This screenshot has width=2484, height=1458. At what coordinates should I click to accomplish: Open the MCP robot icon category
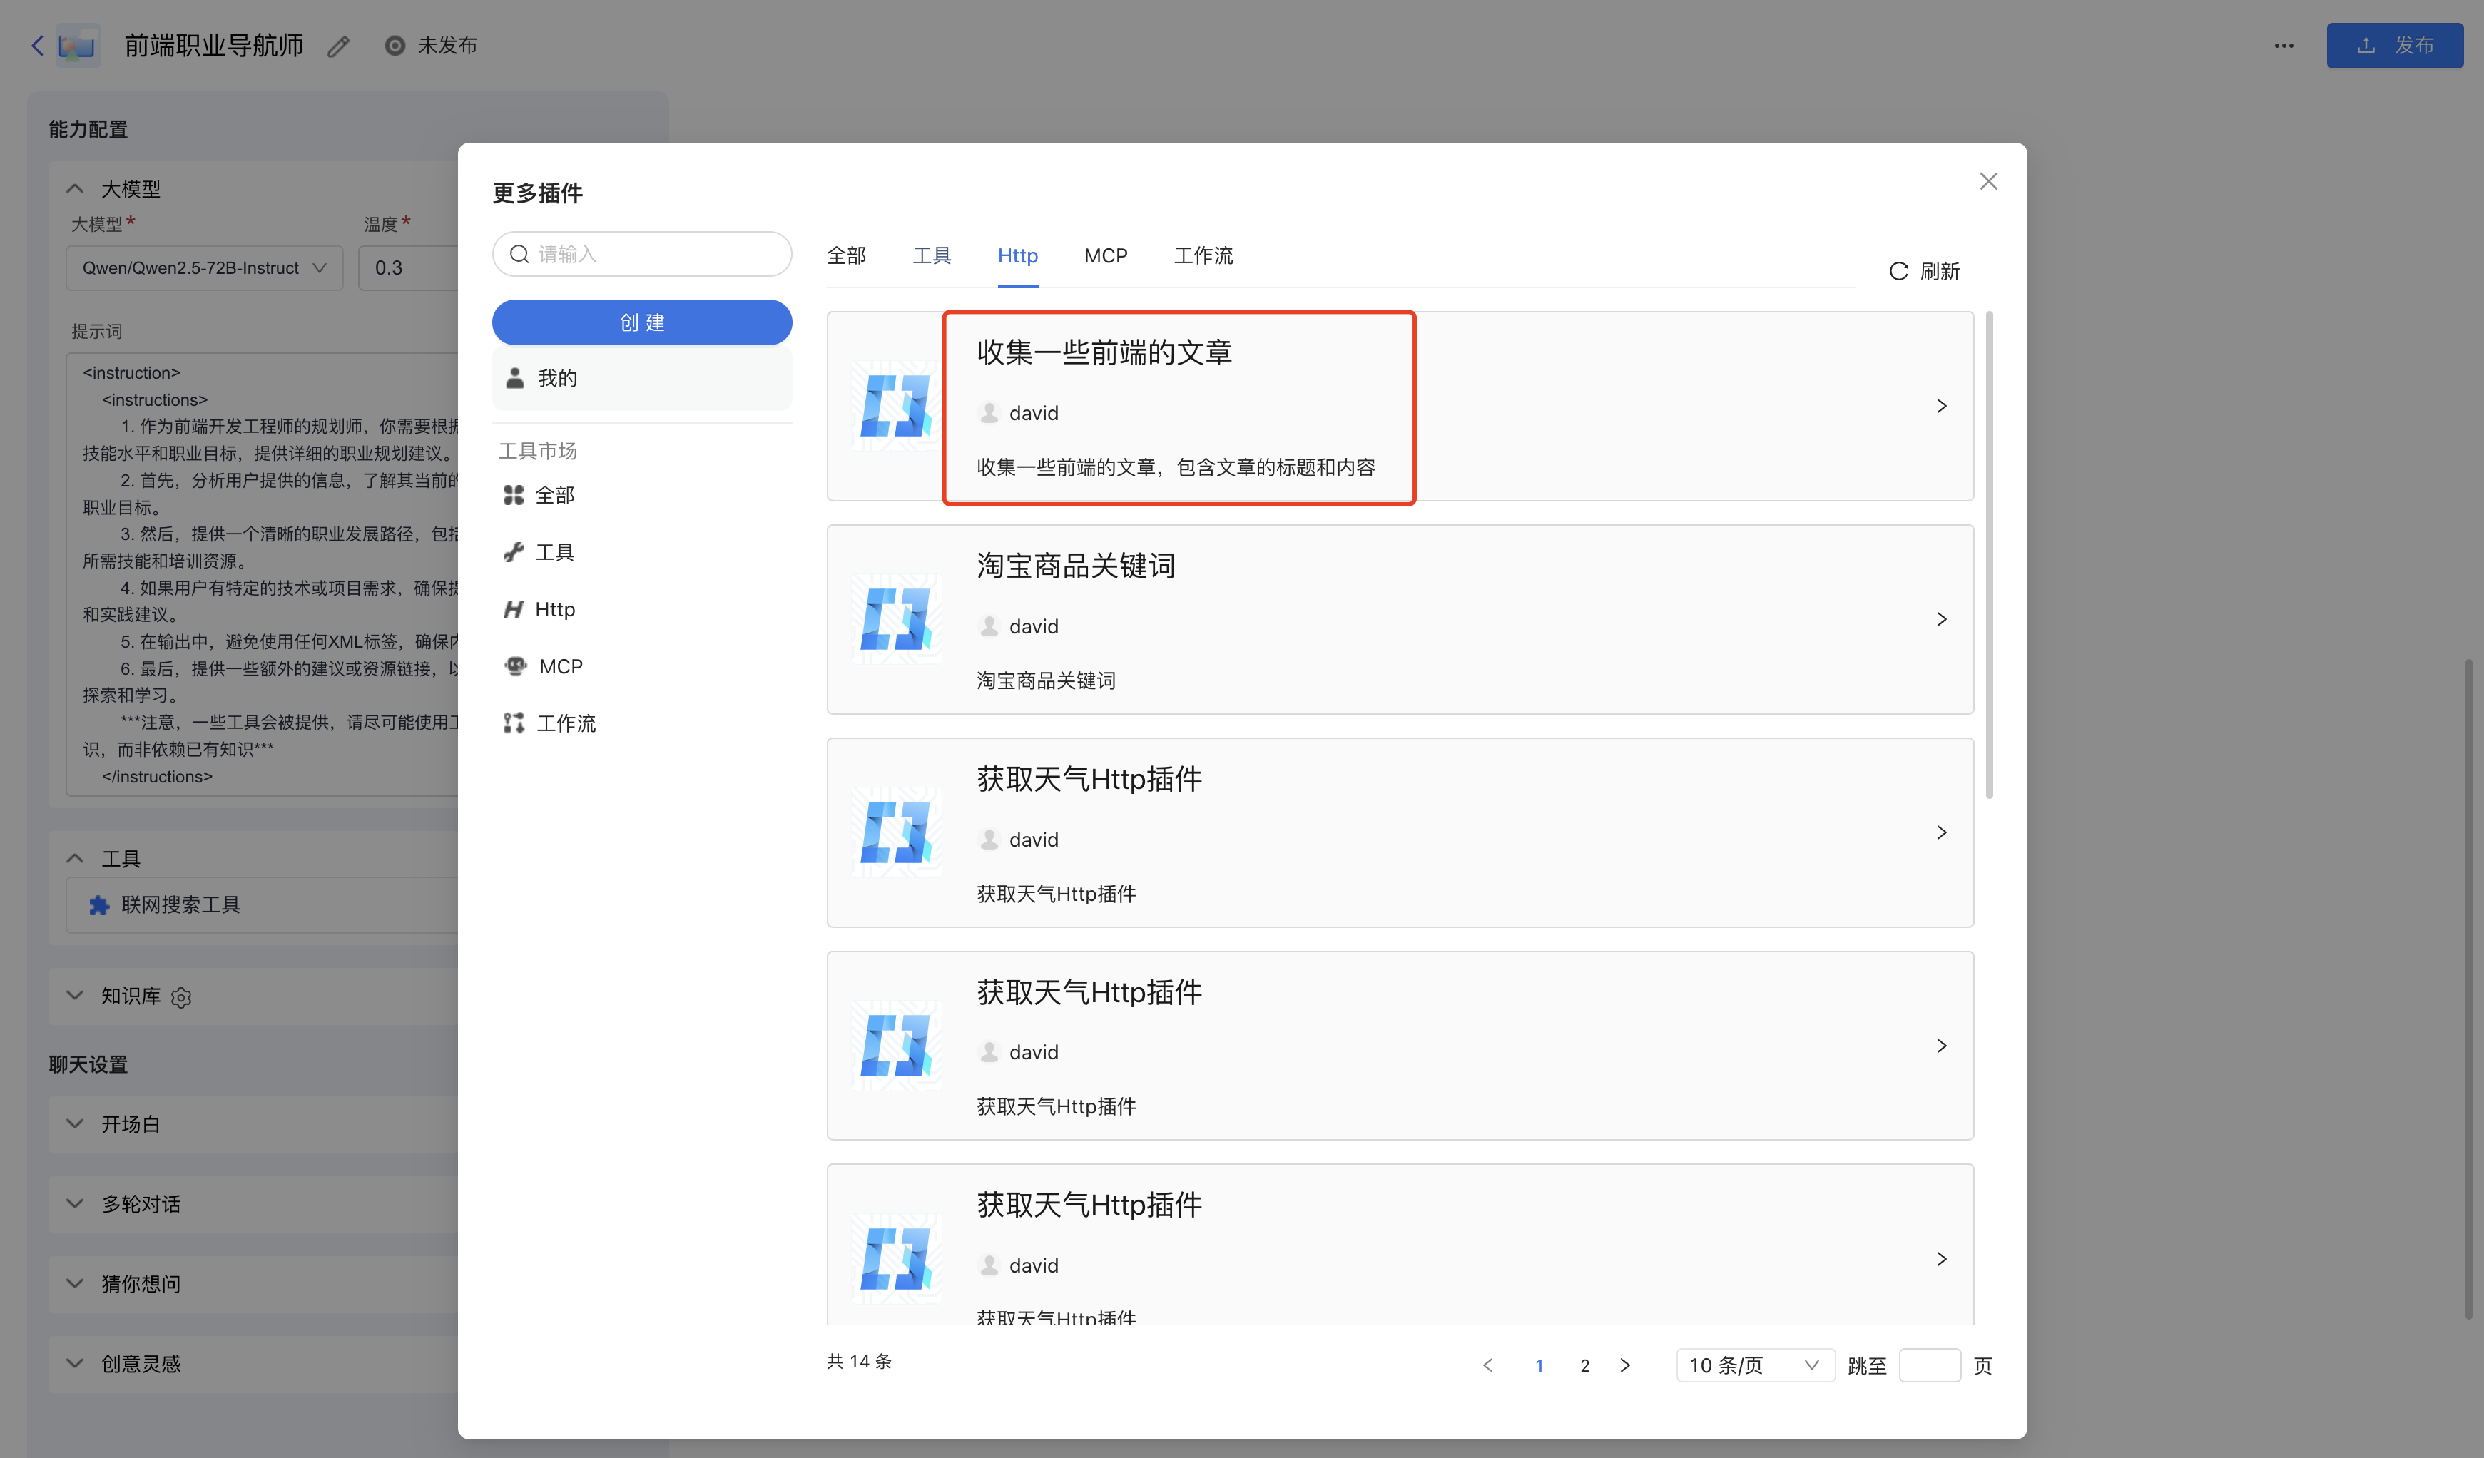(514, 666)
